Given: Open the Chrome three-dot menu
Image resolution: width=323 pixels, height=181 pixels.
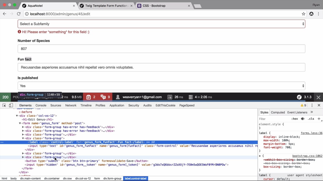Looking at the screenshot, I should pos(318,14).
